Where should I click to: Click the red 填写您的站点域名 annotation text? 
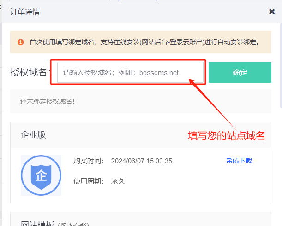[226, 136]
